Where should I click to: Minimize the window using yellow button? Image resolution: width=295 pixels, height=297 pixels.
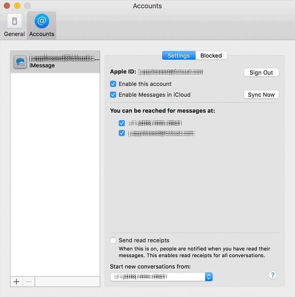pyautogui.click(x=16, y=6)
